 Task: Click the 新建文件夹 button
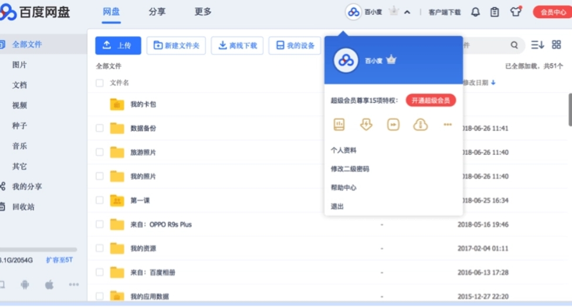(x=176, y=45)
